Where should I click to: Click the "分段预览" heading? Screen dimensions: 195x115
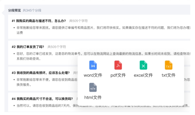coord(14,10)
